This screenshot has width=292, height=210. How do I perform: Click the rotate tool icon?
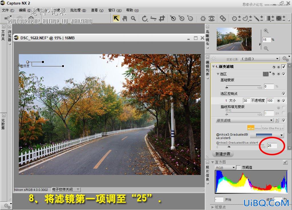click(x=145, y=19)
